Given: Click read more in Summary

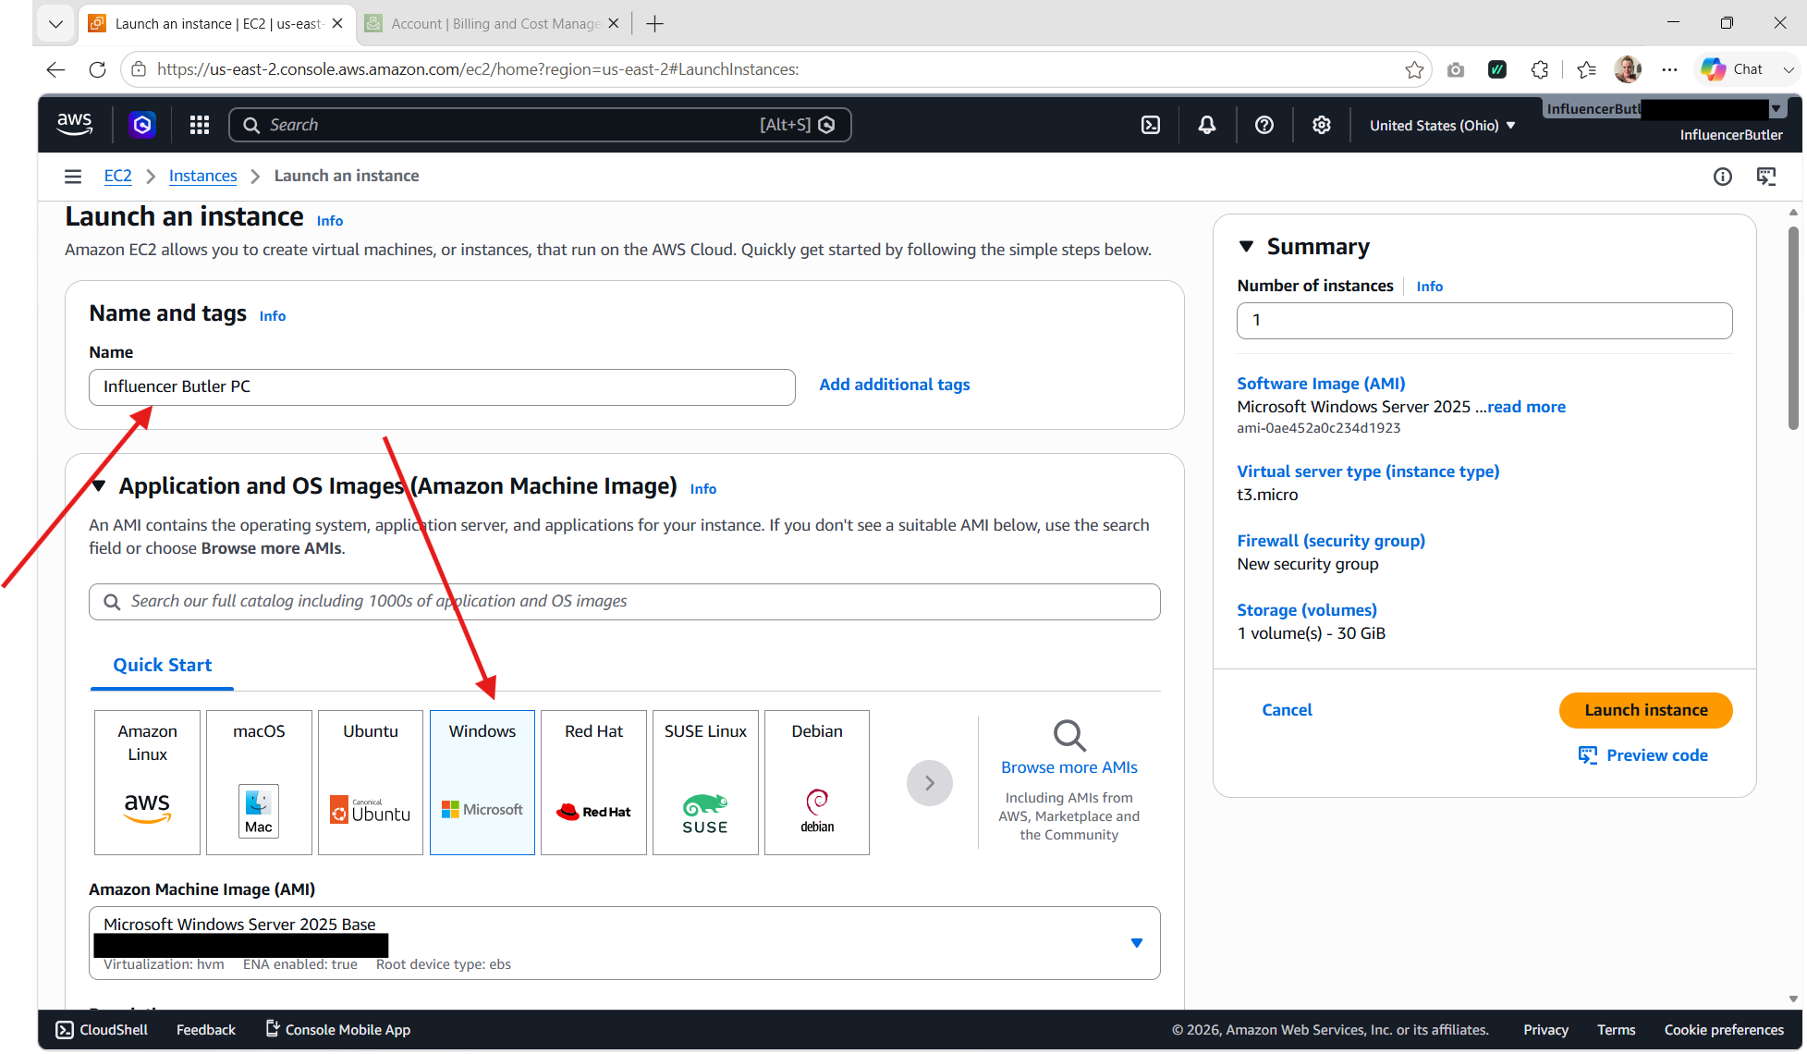Looking at the screenshot, I should [x=1526, y=407].
